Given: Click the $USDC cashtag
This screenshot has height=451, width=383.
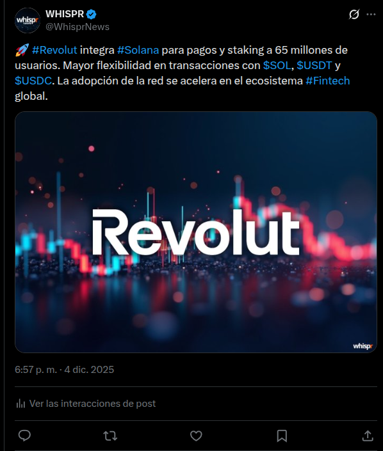Looking at the screenshot, I should click(x=33, y=81).
